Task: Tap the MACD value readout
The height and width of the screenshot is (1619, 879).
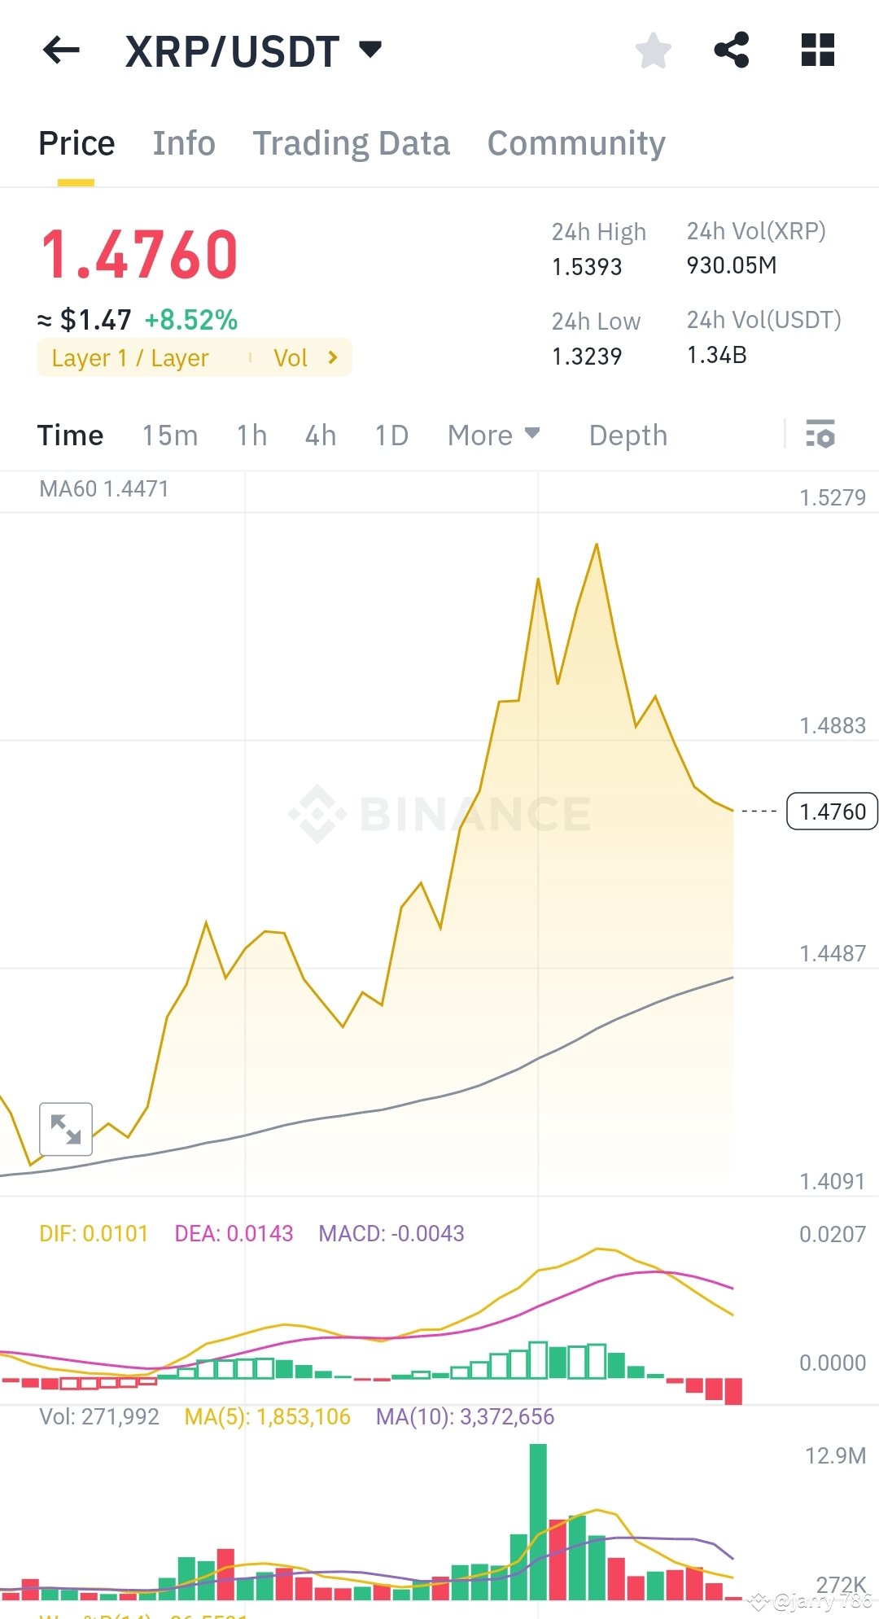Action: pyautogui.click(x=391, y=1233)
